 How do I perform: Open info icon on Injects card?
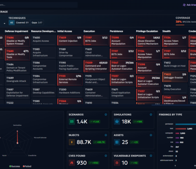click(106, 135)
